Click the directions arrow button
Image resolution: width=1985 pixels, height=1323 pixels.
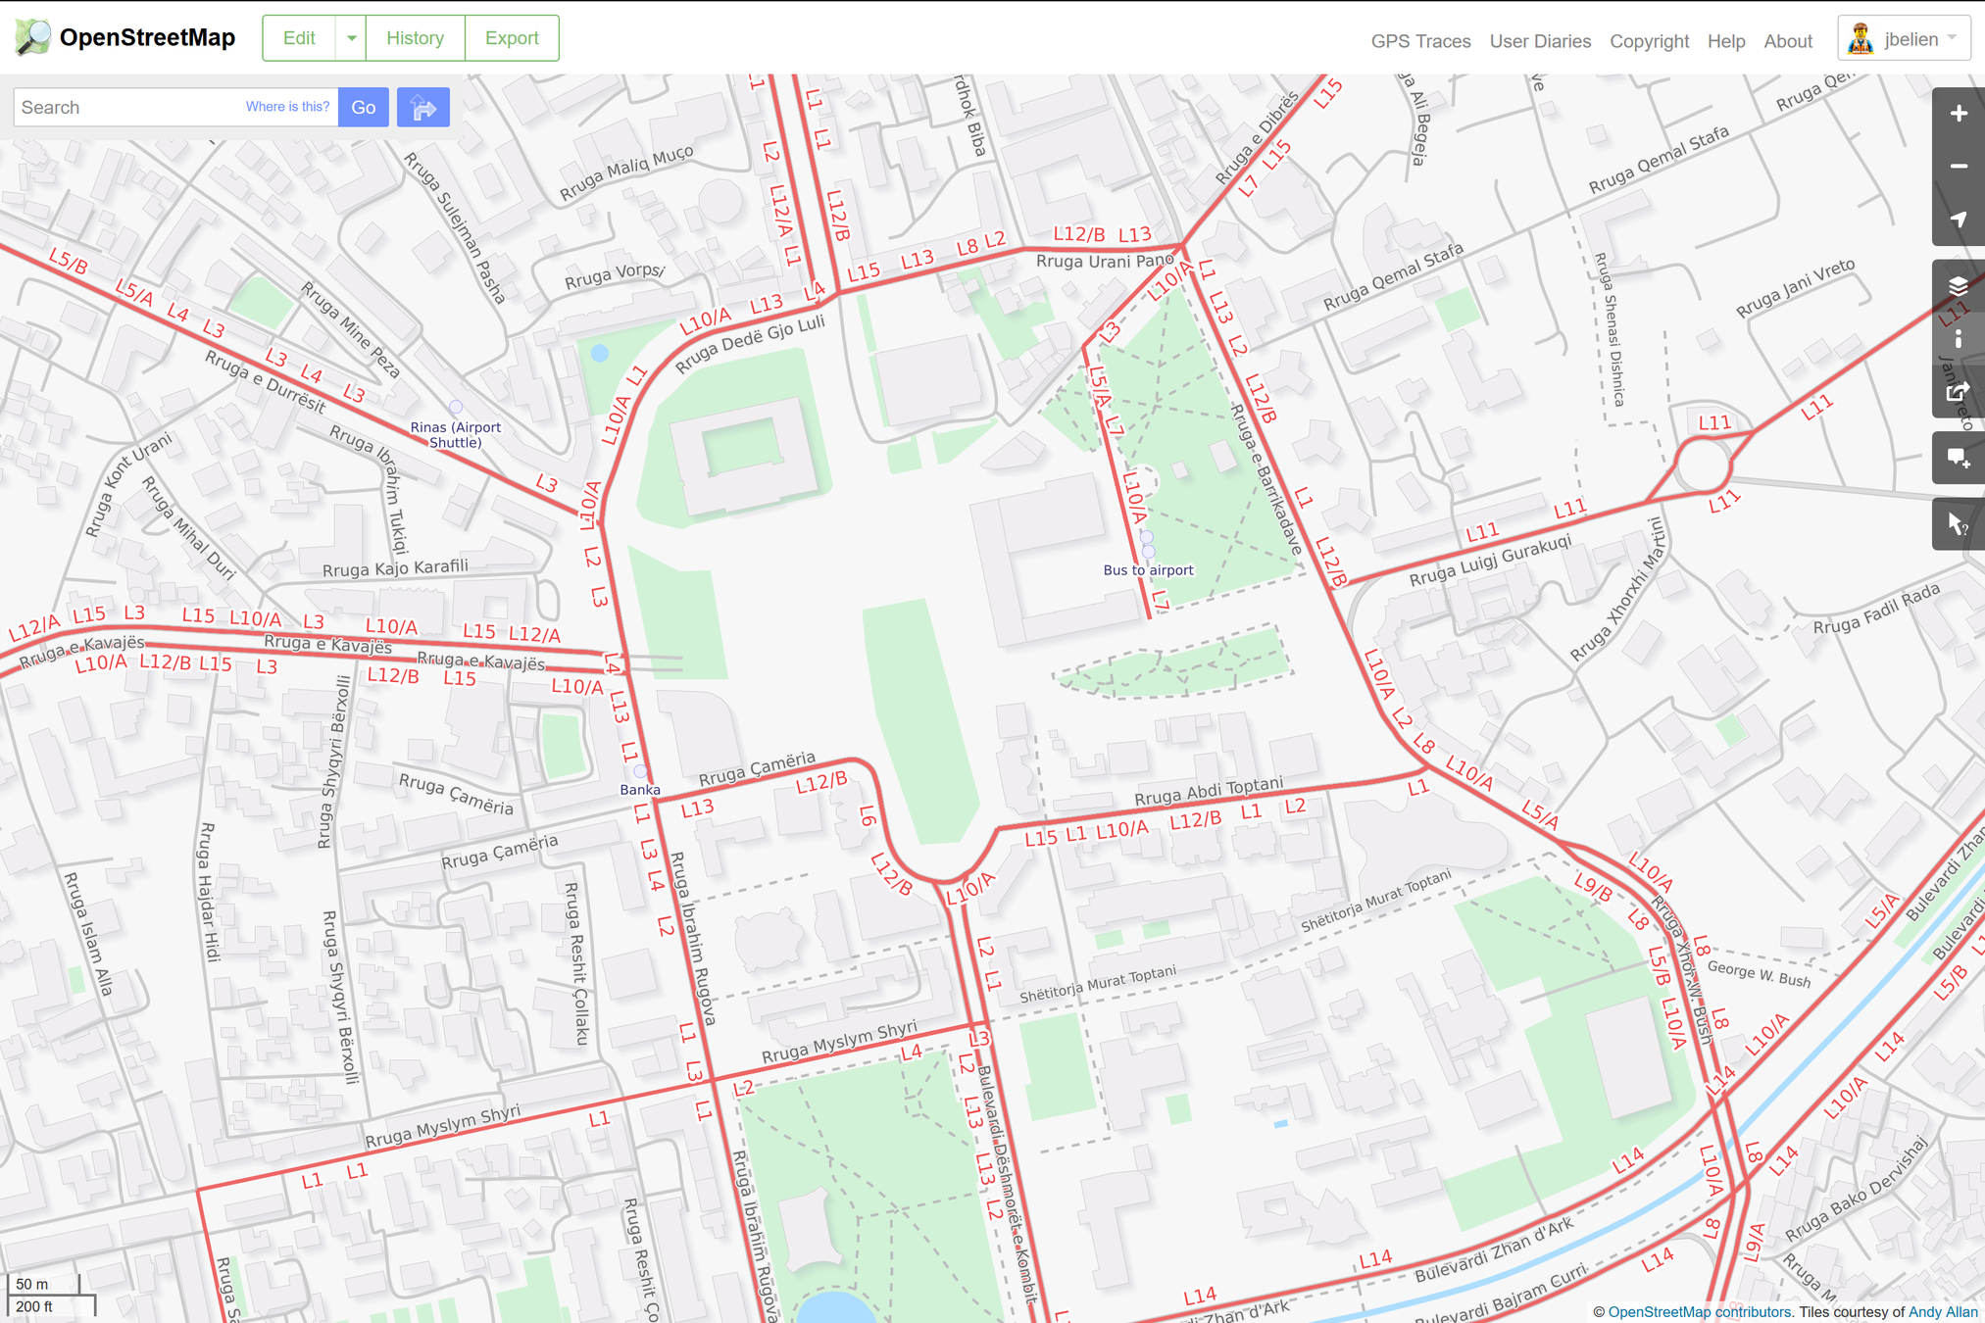(x=422, y=108)
